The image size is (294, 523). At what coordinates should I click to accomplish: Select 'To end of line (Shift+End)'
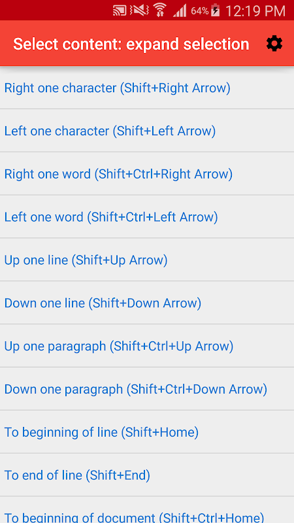(x=147, y=475)
